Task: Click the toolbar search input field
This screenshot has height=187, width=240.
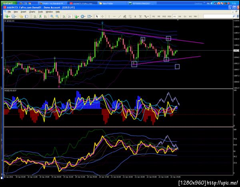Action: pyautogui.click(x=218, y=16)
